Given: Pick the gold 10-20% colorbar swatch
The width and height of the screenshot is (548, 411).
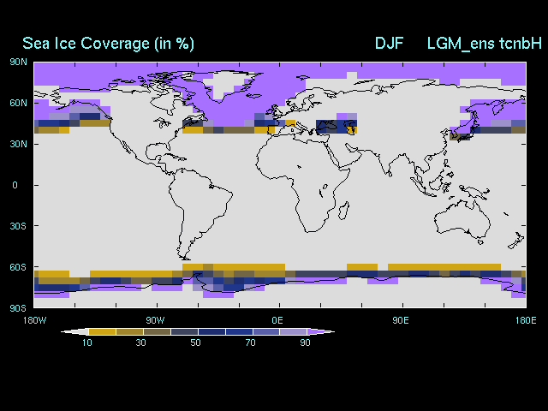Looking at the screenshot, I should point(103,331).
